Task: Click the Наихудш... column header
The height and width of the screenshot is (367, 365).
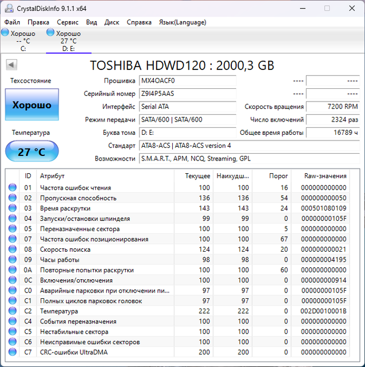Action: (x=232, y=176)
